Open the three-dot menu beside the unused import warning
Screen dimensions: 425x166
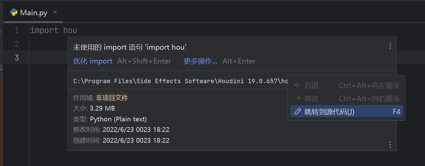(x=390, y=46)
